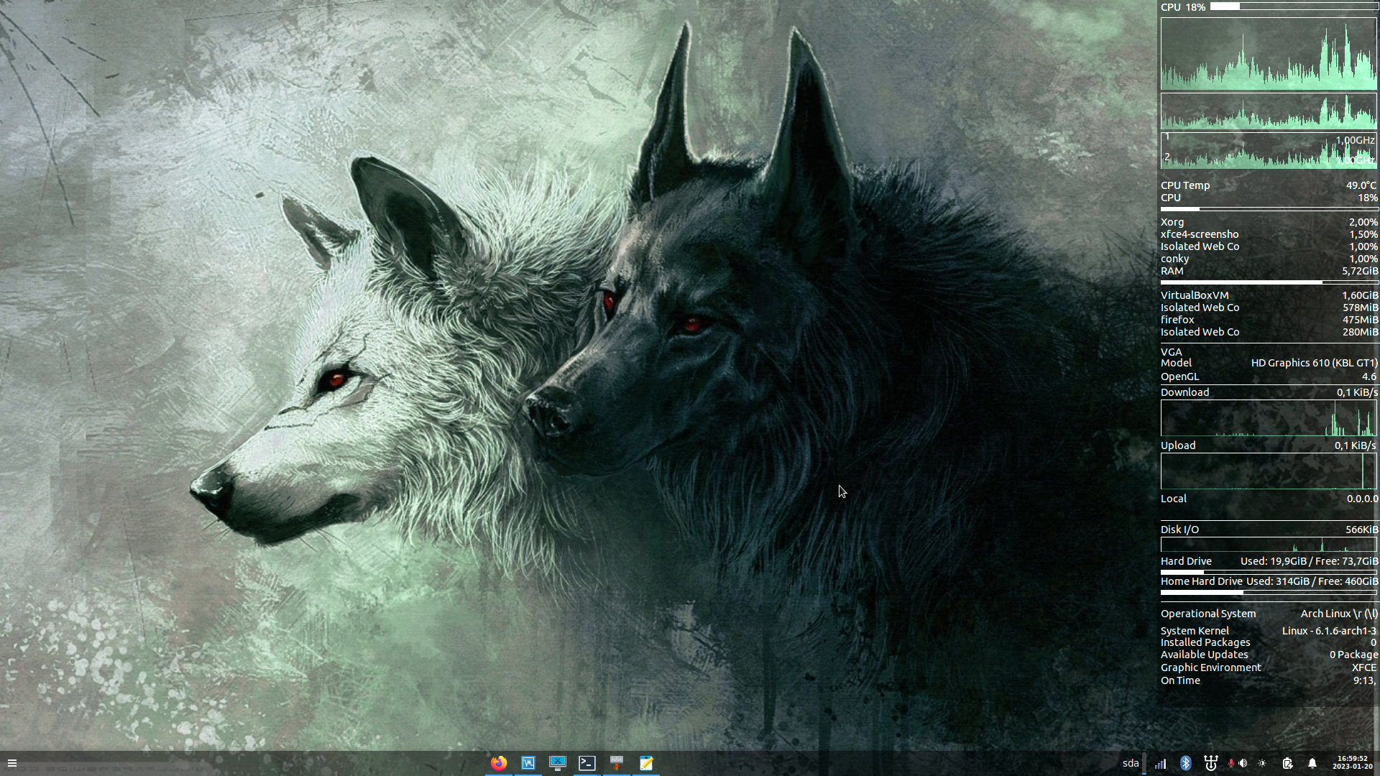Click the screenshot tool taskbar icon
The image size is (1380, 776).
(x=558, y=763)
